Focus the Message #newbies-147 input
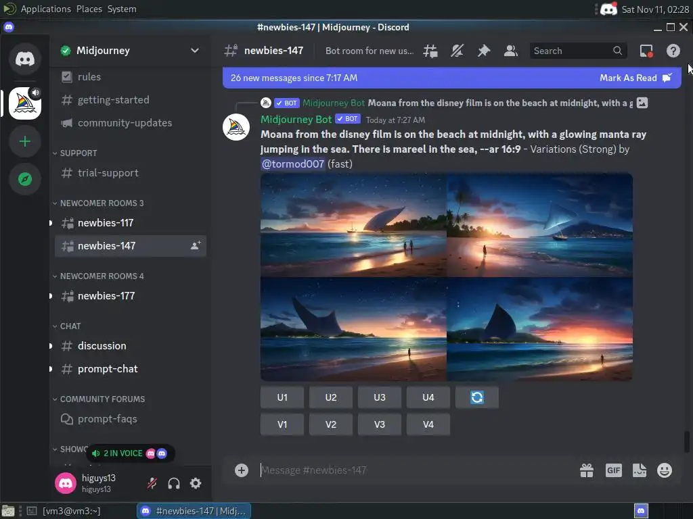 coord(416,470)
